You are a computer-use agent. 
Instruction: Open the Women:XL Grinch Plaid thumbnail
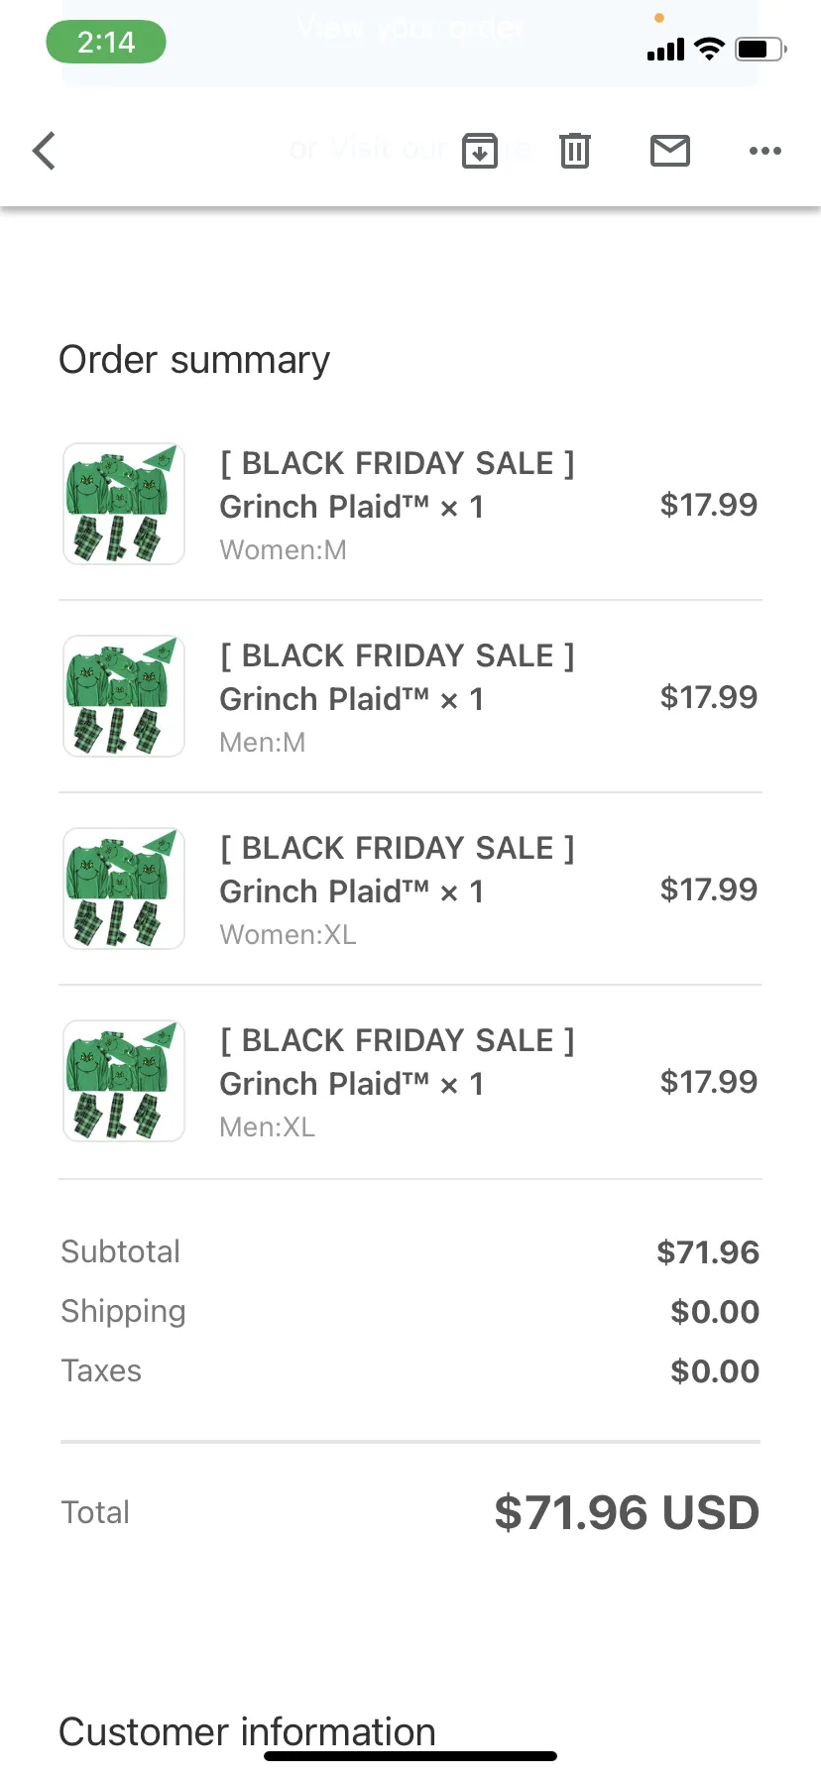(124, 888)
